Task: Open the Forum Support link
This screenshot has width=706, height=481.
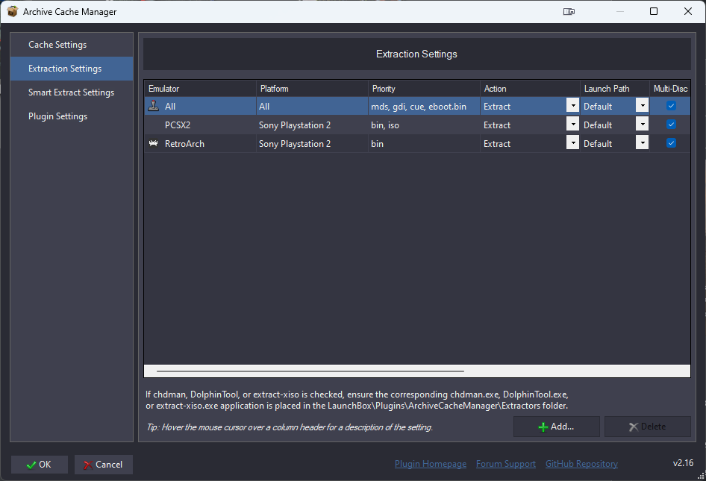Action: 506,464
